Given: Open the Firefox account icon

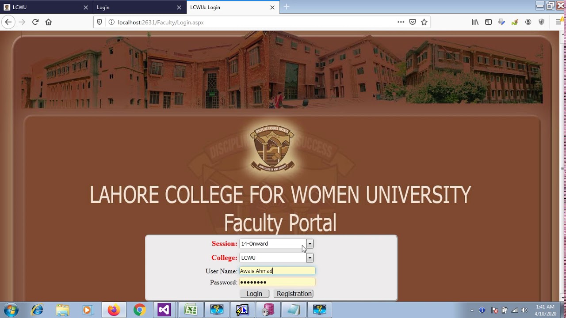Looking at the screenshot, I should coord(528,22).
